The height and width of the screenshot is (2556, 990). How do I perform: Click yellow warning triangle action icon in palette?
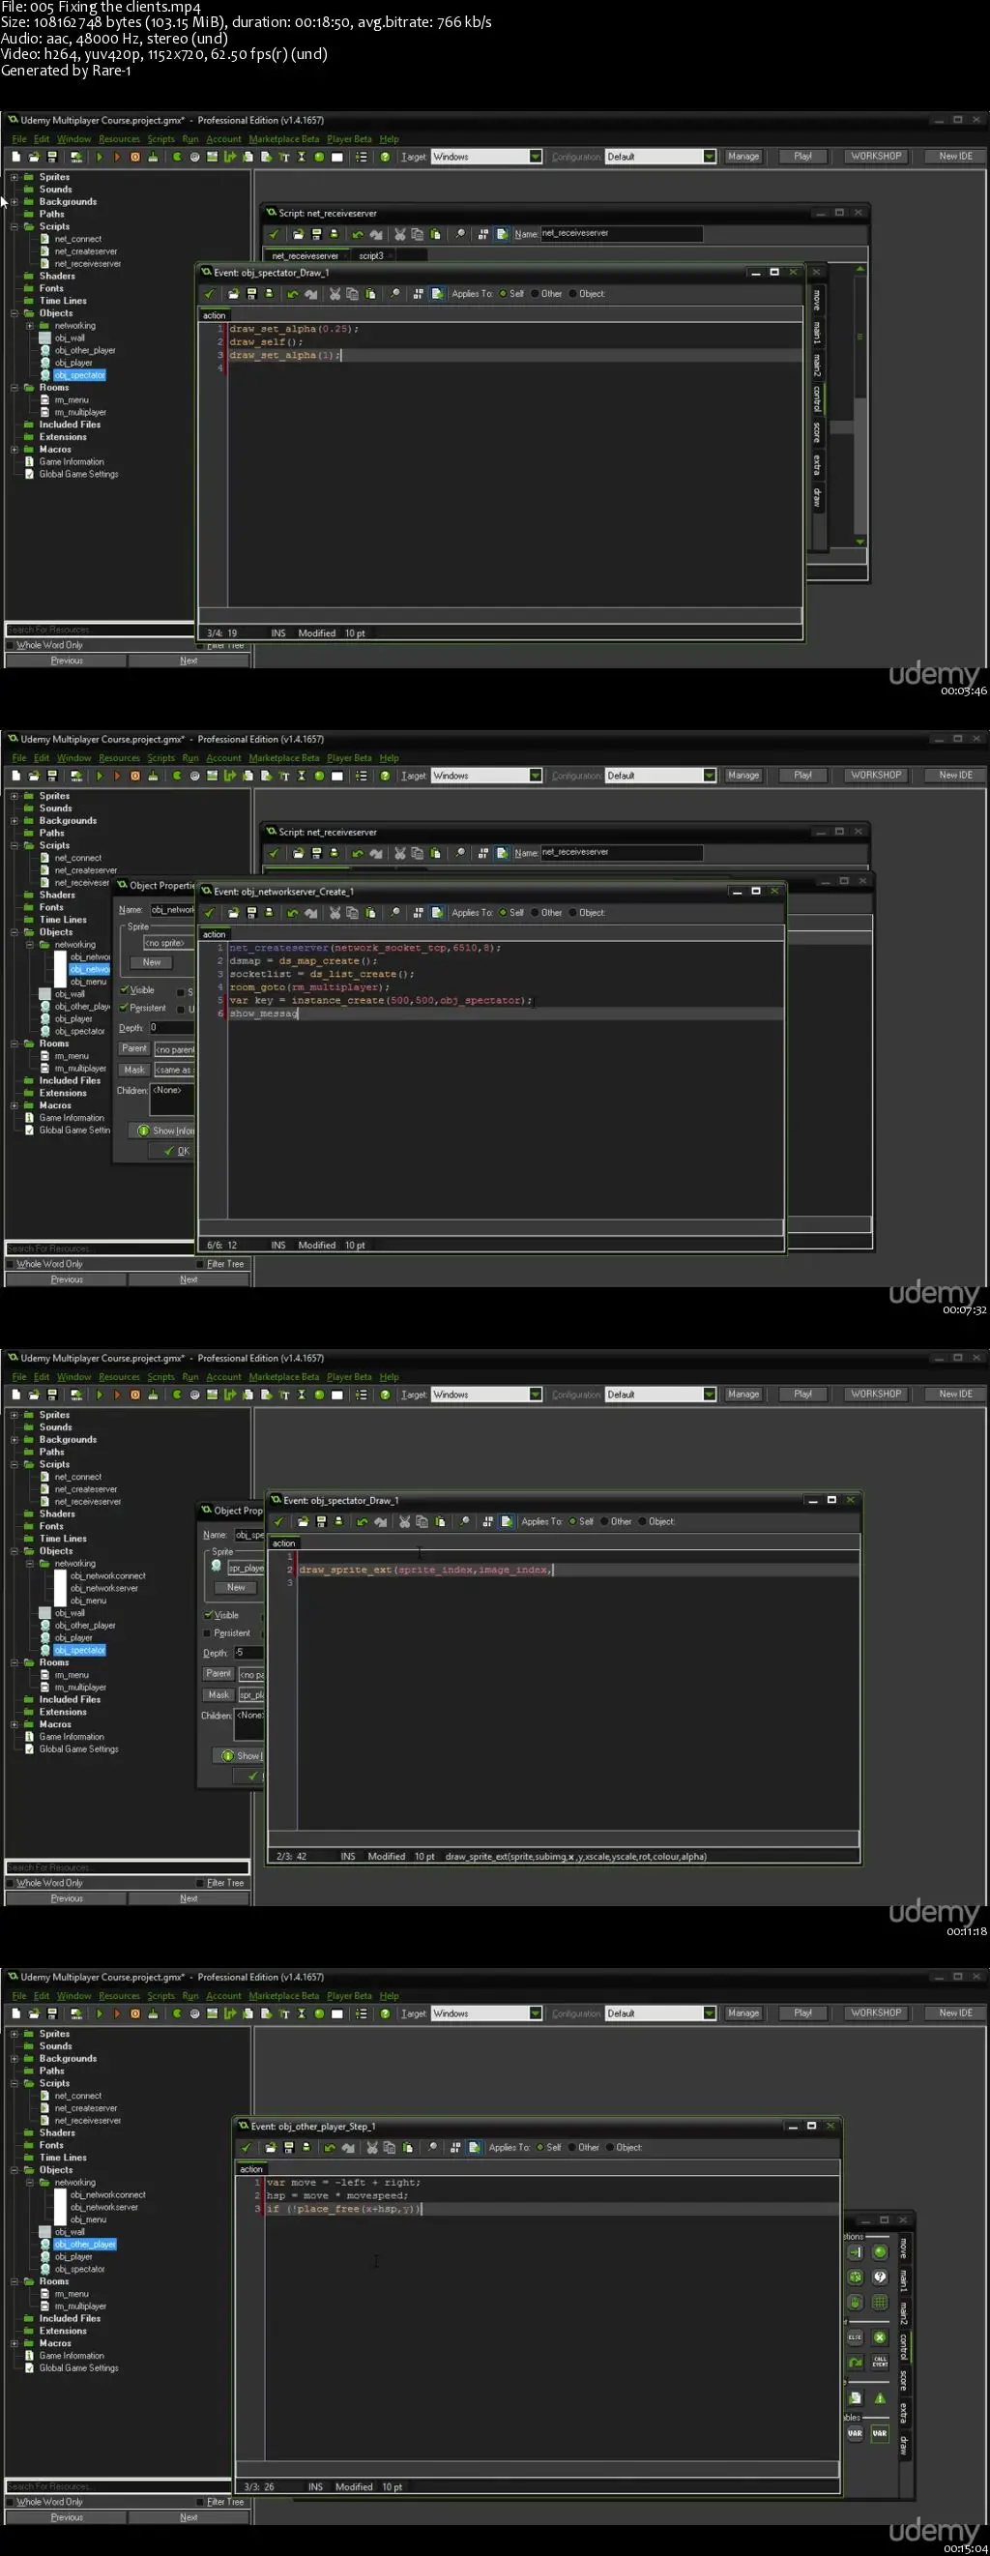click(x=880, y=2397)
